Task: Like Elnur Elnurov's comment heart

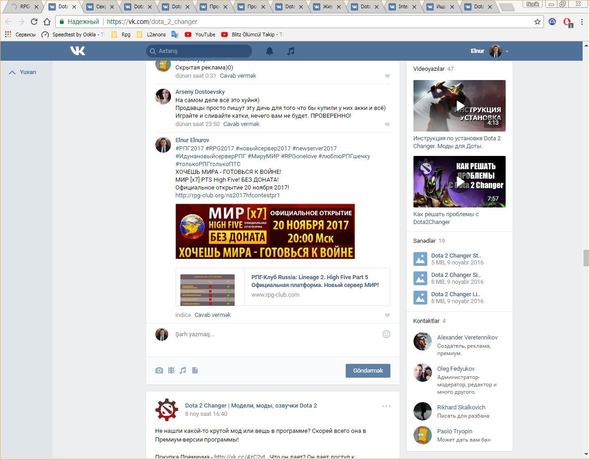Action: pyautogui.click(x=387, y=316)
